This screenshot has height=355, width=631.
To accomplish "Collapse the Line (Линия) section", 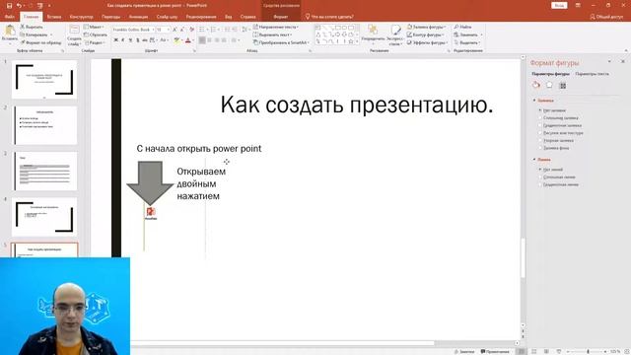I will click(x=534, y=160).
